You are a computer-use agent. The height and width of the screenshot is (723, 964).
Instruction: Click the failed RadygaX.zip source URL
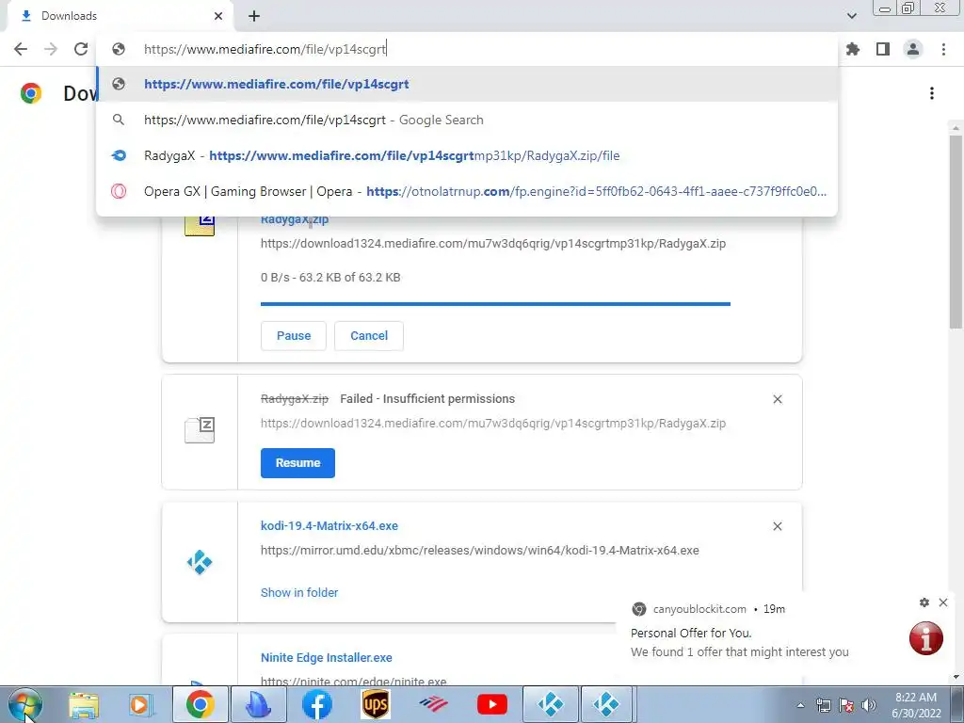493,424
